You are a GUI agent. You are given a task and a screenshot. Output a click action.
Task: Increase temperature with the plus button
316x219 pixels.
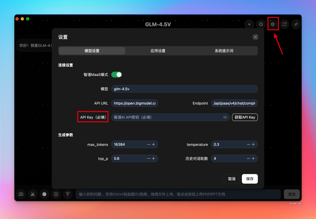coord(253,144)
